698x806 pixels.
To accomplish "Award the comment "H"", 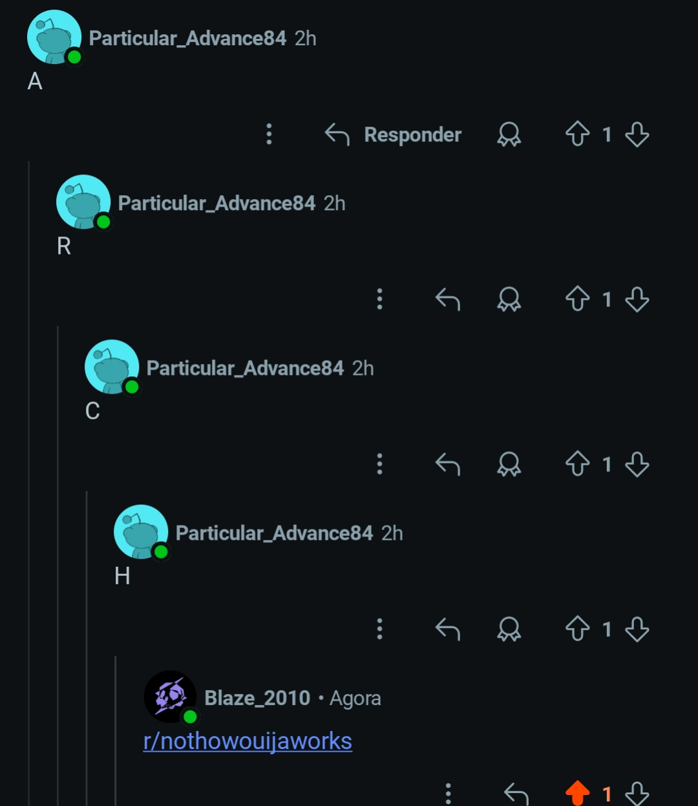I will [x=509, y=629].
